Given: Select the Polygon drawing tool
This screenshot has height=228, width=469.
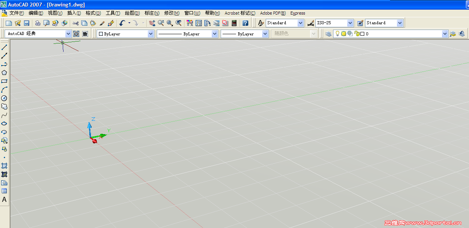Looking at the screenshot, I should pyautogui.click(x=4, y=73).
